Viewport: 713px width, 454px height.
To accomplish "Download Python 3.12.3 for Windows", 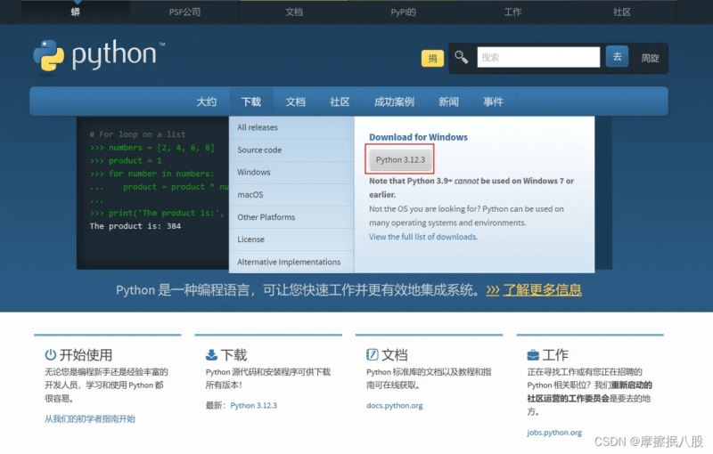I will pos(400,160).
